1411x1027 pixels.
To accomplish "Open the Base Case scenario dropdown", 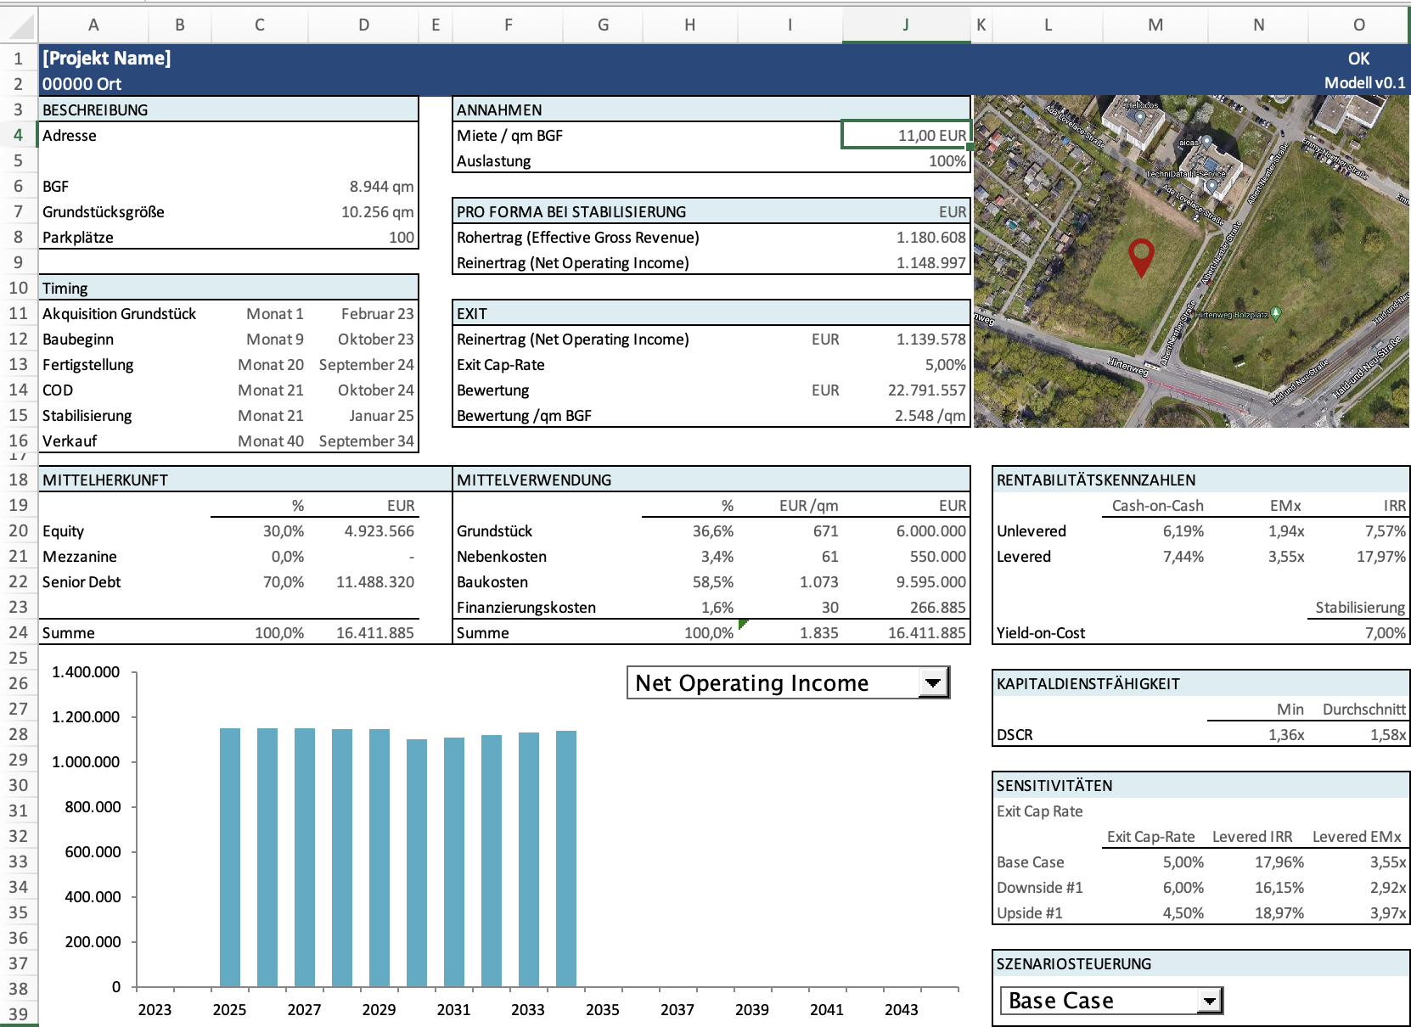I will tap(1209, 1002).
